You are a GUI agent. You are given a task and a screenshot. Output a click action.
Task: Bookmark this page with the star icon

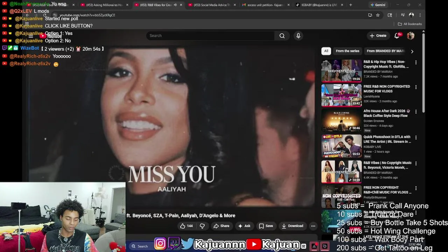(x=378, y=15)
